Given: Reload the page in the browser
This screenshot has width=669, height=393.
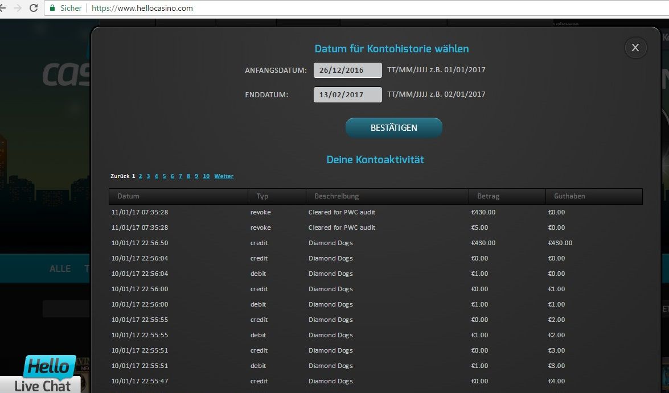Looking at the screenshot, I should pyautogui.click(x=34, y=8).
